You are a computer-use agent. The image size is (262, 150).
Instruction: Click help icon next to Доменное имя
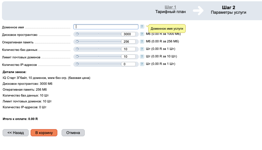coord(142,27)
